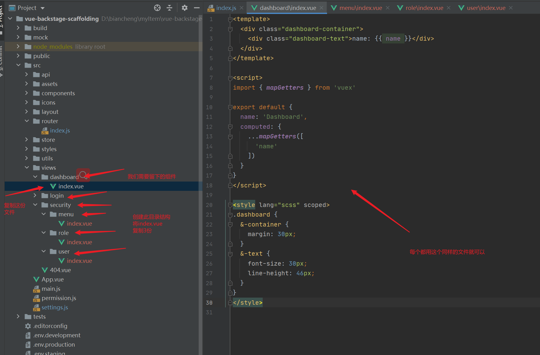The width and height of the screenshot is (540, 355).
Task: Click the locate/select opened file target icon
Action: (157, 8)
